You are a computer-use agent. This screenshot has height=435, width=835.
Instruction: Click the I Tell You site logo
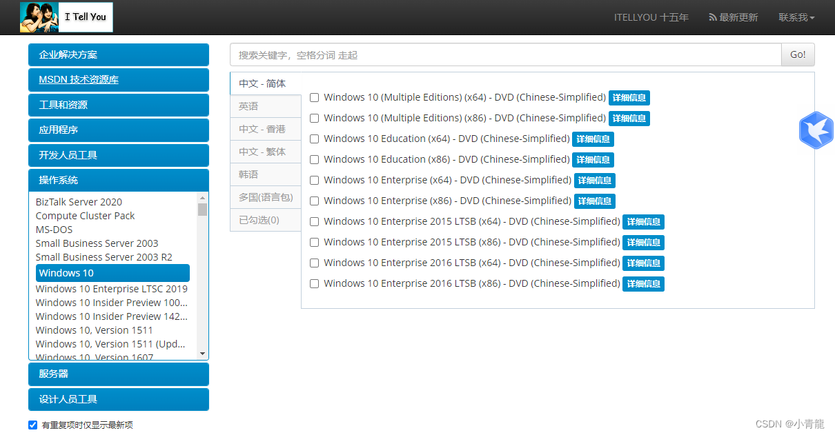coord(66,17)
